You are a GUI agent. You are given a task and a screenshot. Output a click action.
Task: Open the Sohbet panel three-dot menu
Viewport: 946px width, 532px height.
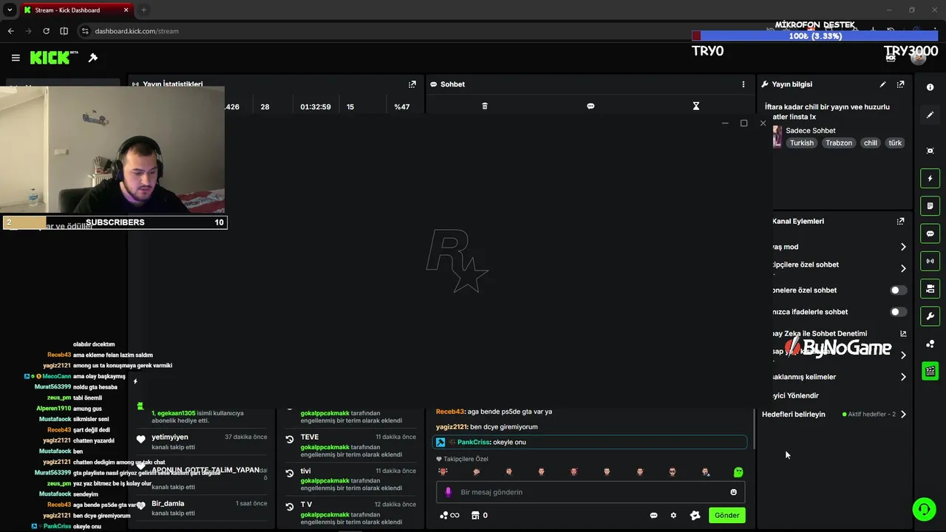pyautogui.click(x=743, y=84)
